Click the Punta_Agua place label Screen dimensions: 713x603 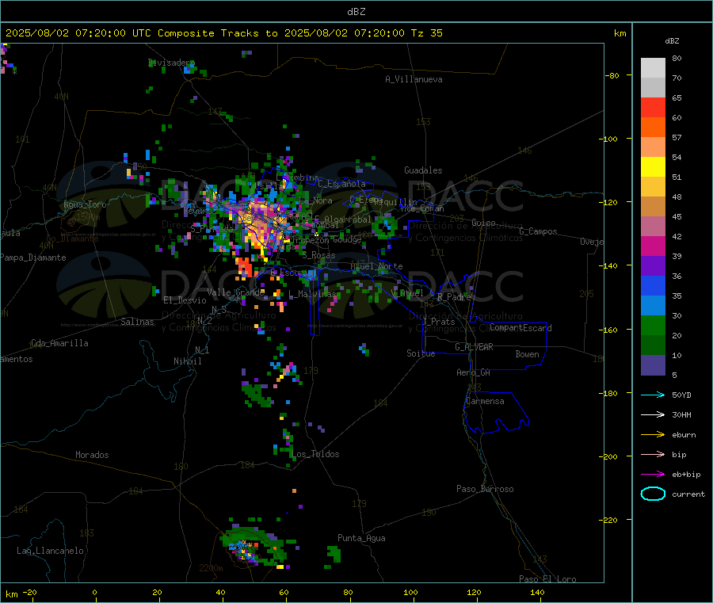(361, 538)
